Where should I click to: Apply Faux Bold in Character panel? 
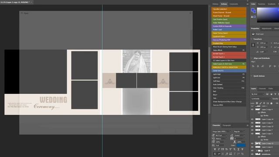point(215,149)
